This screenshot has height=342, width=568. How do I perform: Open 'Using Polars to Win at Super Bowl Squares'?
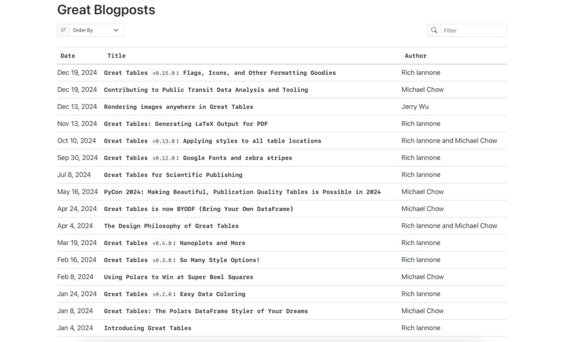[x=178, y=277]
